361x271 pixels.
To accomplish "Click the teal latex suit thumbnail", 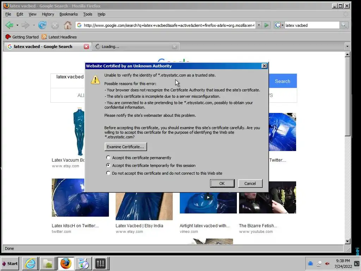I will coord(80,131).
